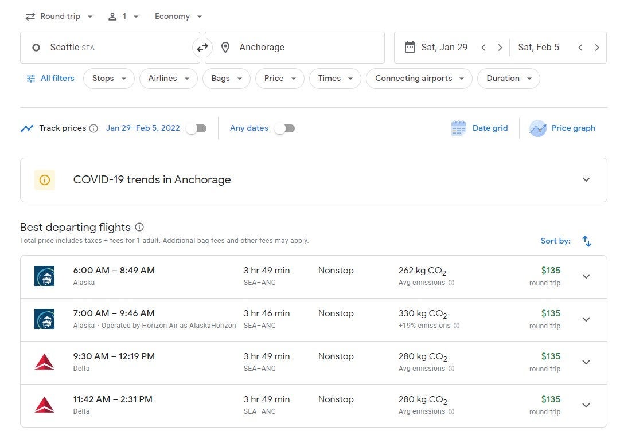Expand the 6:00 AM Alaska flight details
This screenshot has width=620, height=439.
coord(586,277)
